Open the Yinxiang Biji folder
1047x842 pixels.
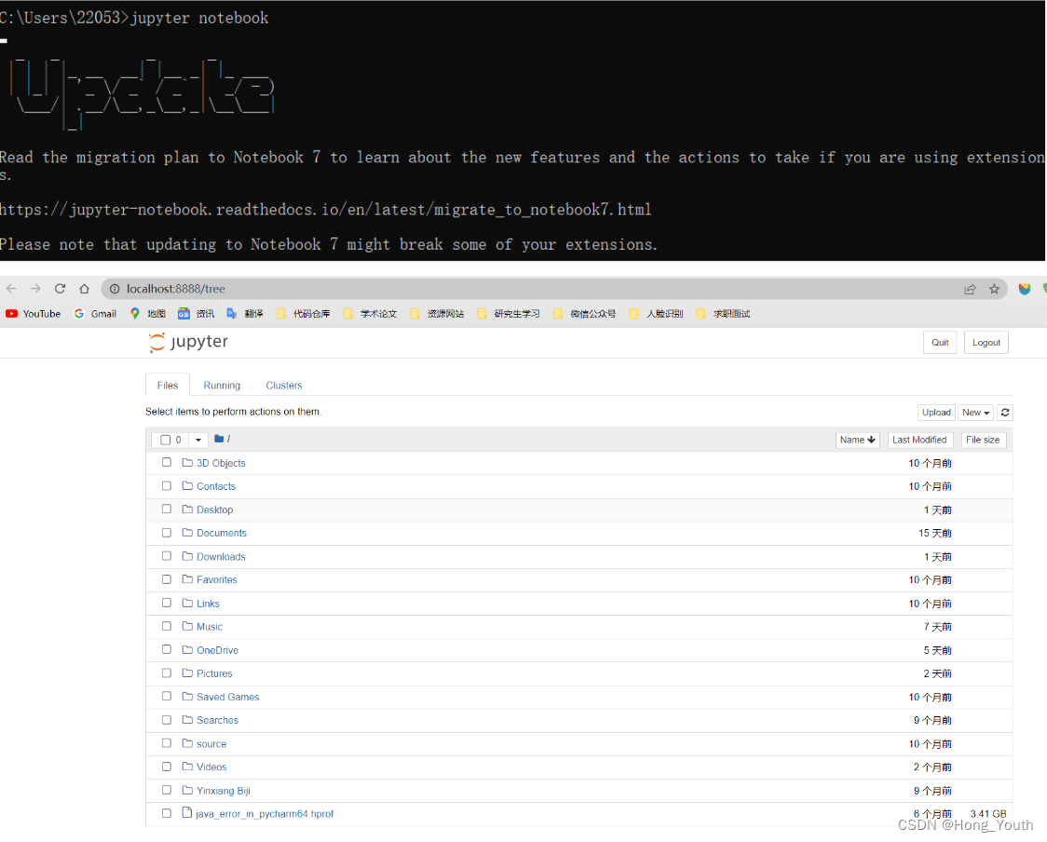click(x=223, y=791)
